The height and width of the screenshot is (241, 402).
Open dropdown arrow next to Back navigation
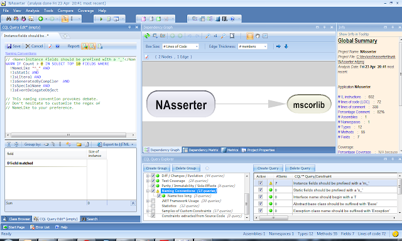46,19
